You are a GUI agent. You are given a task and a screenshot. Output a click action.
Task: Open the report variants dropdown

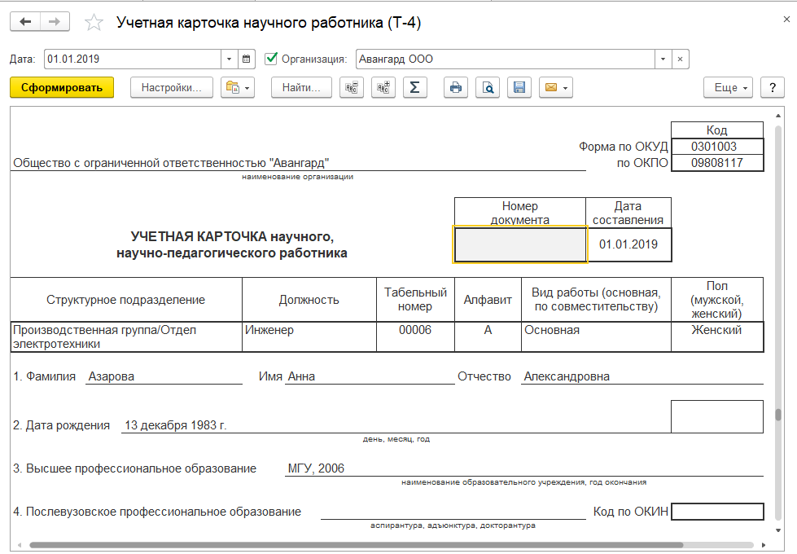(238, 87)
